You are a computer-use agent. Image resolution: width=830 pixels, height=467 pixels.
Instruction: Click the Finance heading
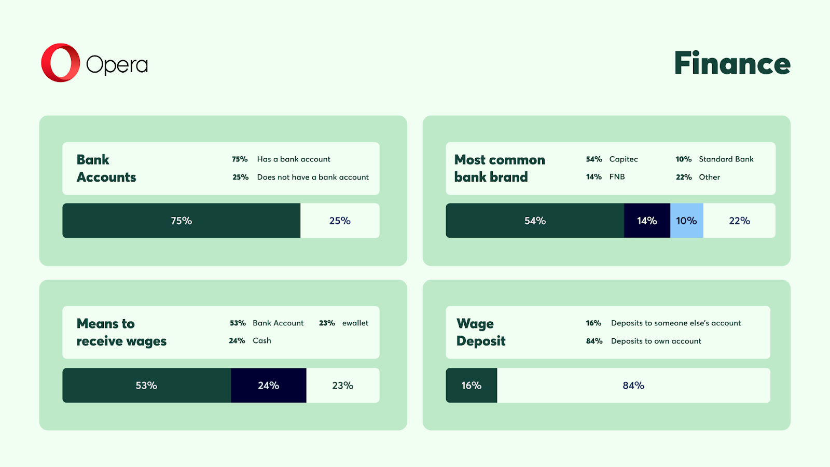732,63
